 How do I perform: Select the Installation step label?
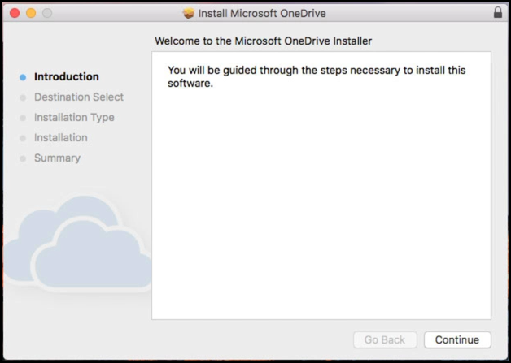click(x=61, y=137)
